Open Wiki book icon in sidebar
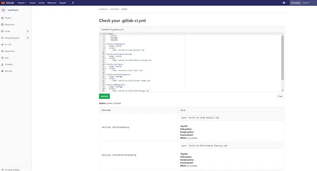 (2, 58)
